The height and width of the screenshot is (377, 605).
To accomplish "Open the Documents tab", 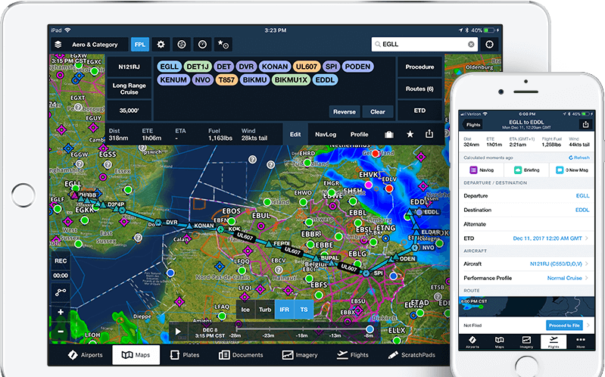I will pyautogui.click(x=241, y=355).
